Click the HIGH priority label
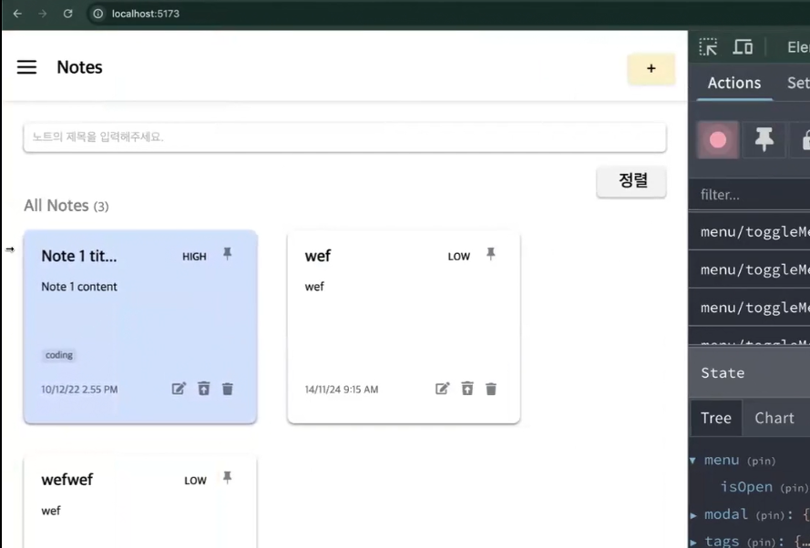The image size is (810, 548). [194, 257]
